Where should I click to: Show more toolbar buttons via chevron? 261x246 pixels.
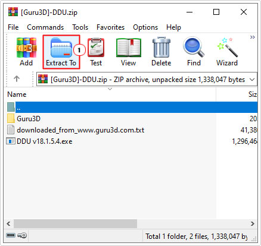[253, 37]
